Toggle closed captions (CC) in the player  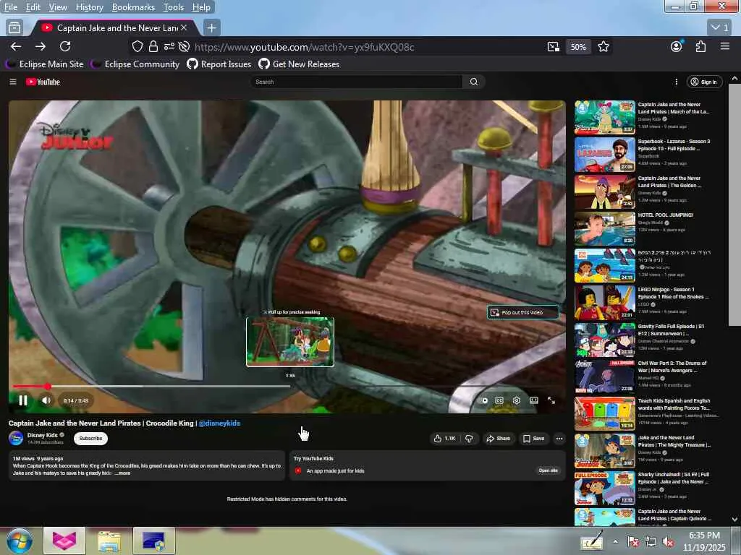[x=499, y=400]
